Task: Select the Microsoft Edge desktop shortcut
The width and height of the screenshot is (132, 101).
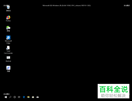Action: 8,40
